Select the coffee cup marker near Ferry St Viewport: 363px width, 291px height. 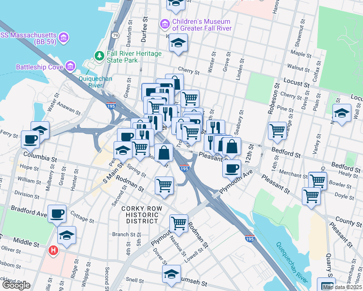(30, 140)
